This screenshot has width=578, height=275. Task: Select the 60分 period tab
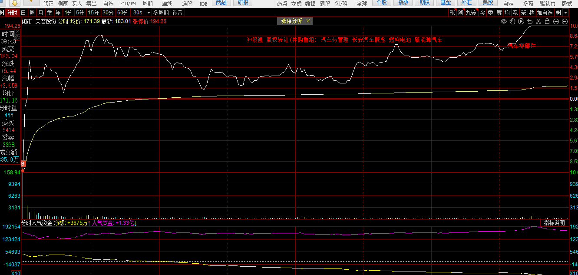[x=123, y=13]
